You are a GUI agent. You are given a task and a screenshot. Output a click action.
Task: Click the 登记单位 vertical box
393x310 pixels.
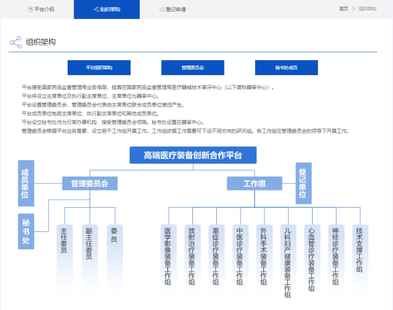(303, 184)
